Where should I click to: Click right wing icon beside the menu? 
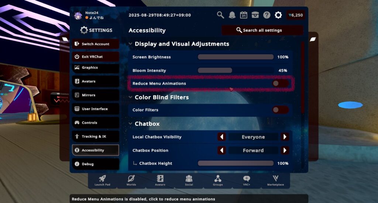pos(313,39)
